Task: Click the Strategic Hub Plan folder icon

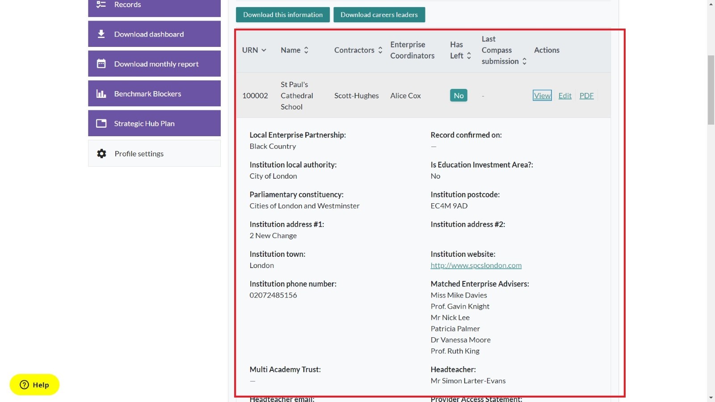Action: [x=101, y=123]
